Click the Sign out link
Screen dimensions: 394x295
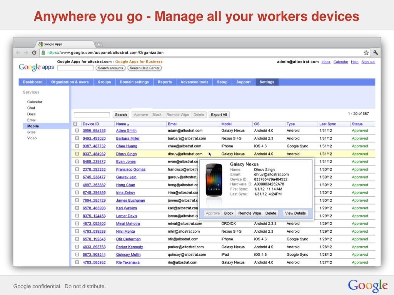368,62
